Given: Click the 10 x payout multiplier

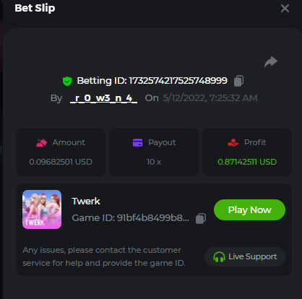Looking at the screenshot, I should pyautogui.click(x=154, y=162).
